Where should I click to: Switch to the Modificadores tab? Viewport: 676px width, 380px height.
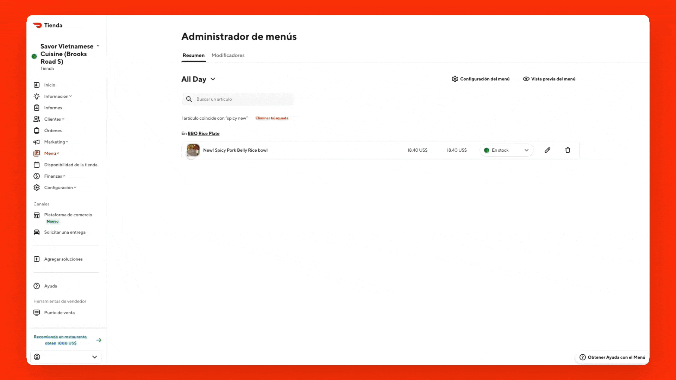coord(228,55)
